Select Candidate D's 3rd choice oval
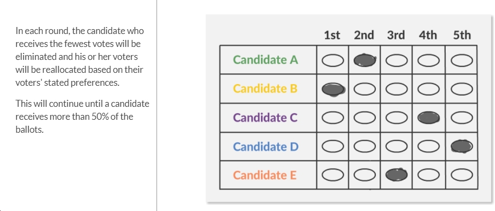This screenshot has width=495, height=211. click(396, 147)
